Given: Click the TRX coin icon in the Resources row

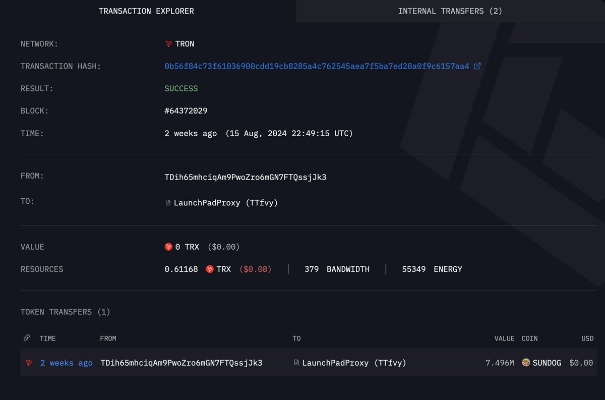Looking at the screenshot, I should coord(210,269).
